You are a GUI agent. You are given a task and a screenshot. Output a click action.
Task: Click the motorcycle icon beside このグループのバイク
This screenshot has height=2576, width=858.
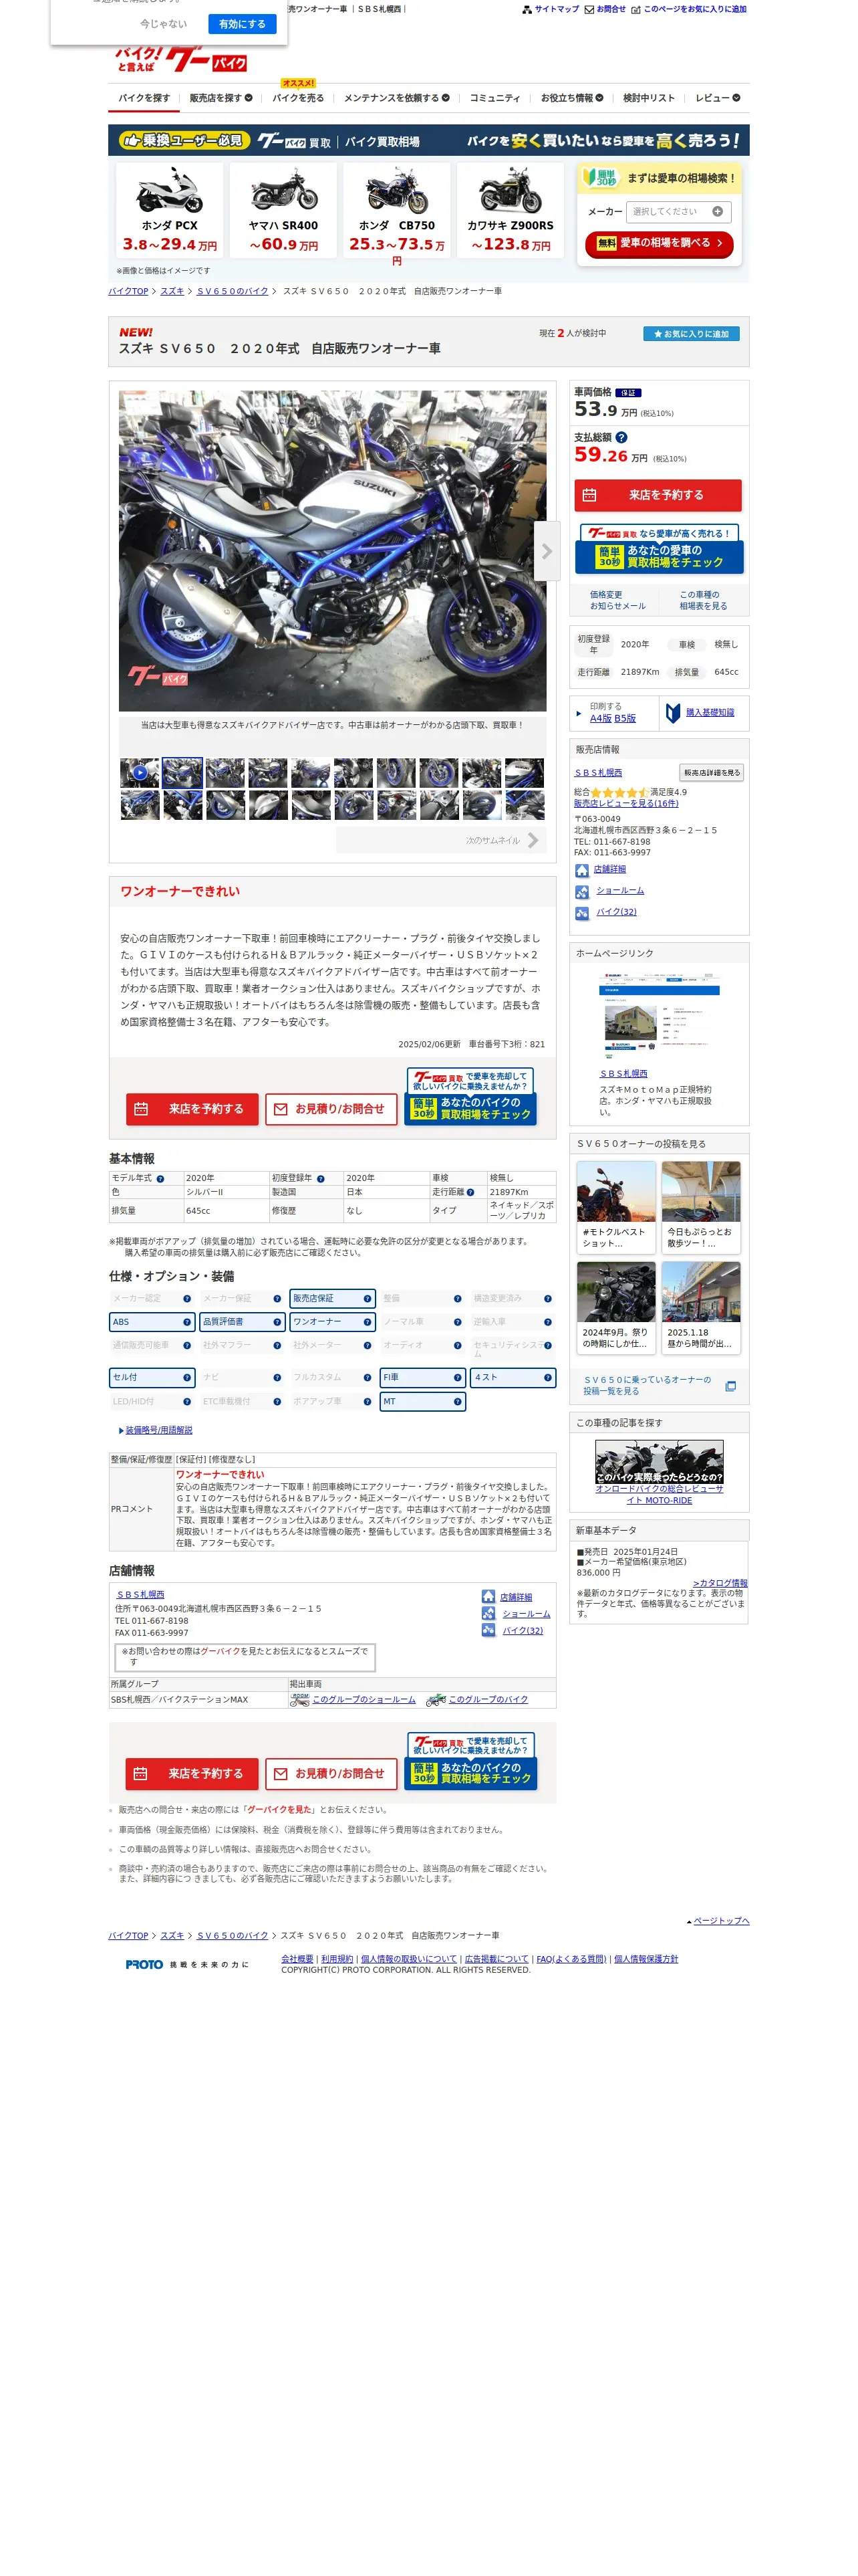[436, 1700]
